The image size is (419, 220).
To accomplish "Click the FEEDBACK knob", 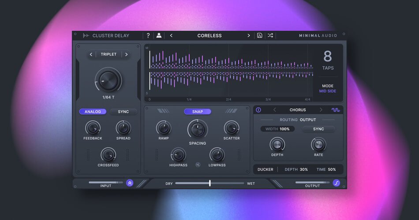I will pyautogui.click(x=93, y=128).
